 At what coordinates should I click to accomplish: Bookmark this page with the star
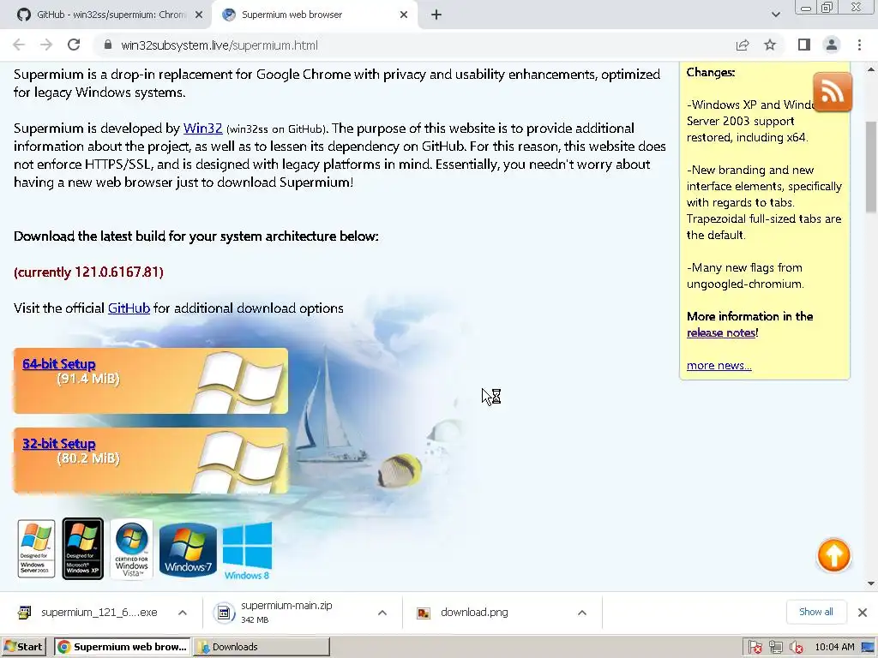pos(770,45)
